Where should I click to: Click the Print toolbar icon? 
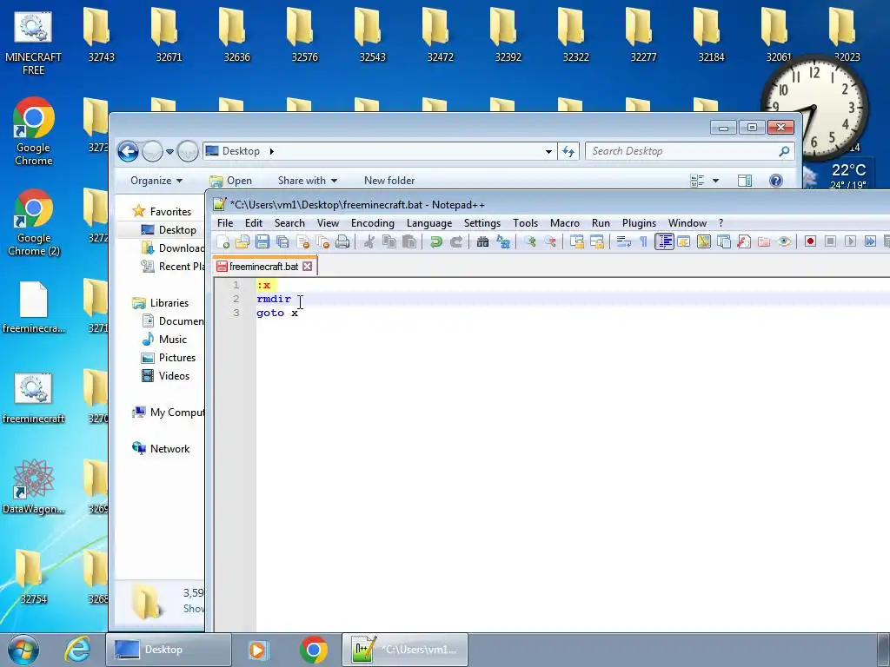342,242
